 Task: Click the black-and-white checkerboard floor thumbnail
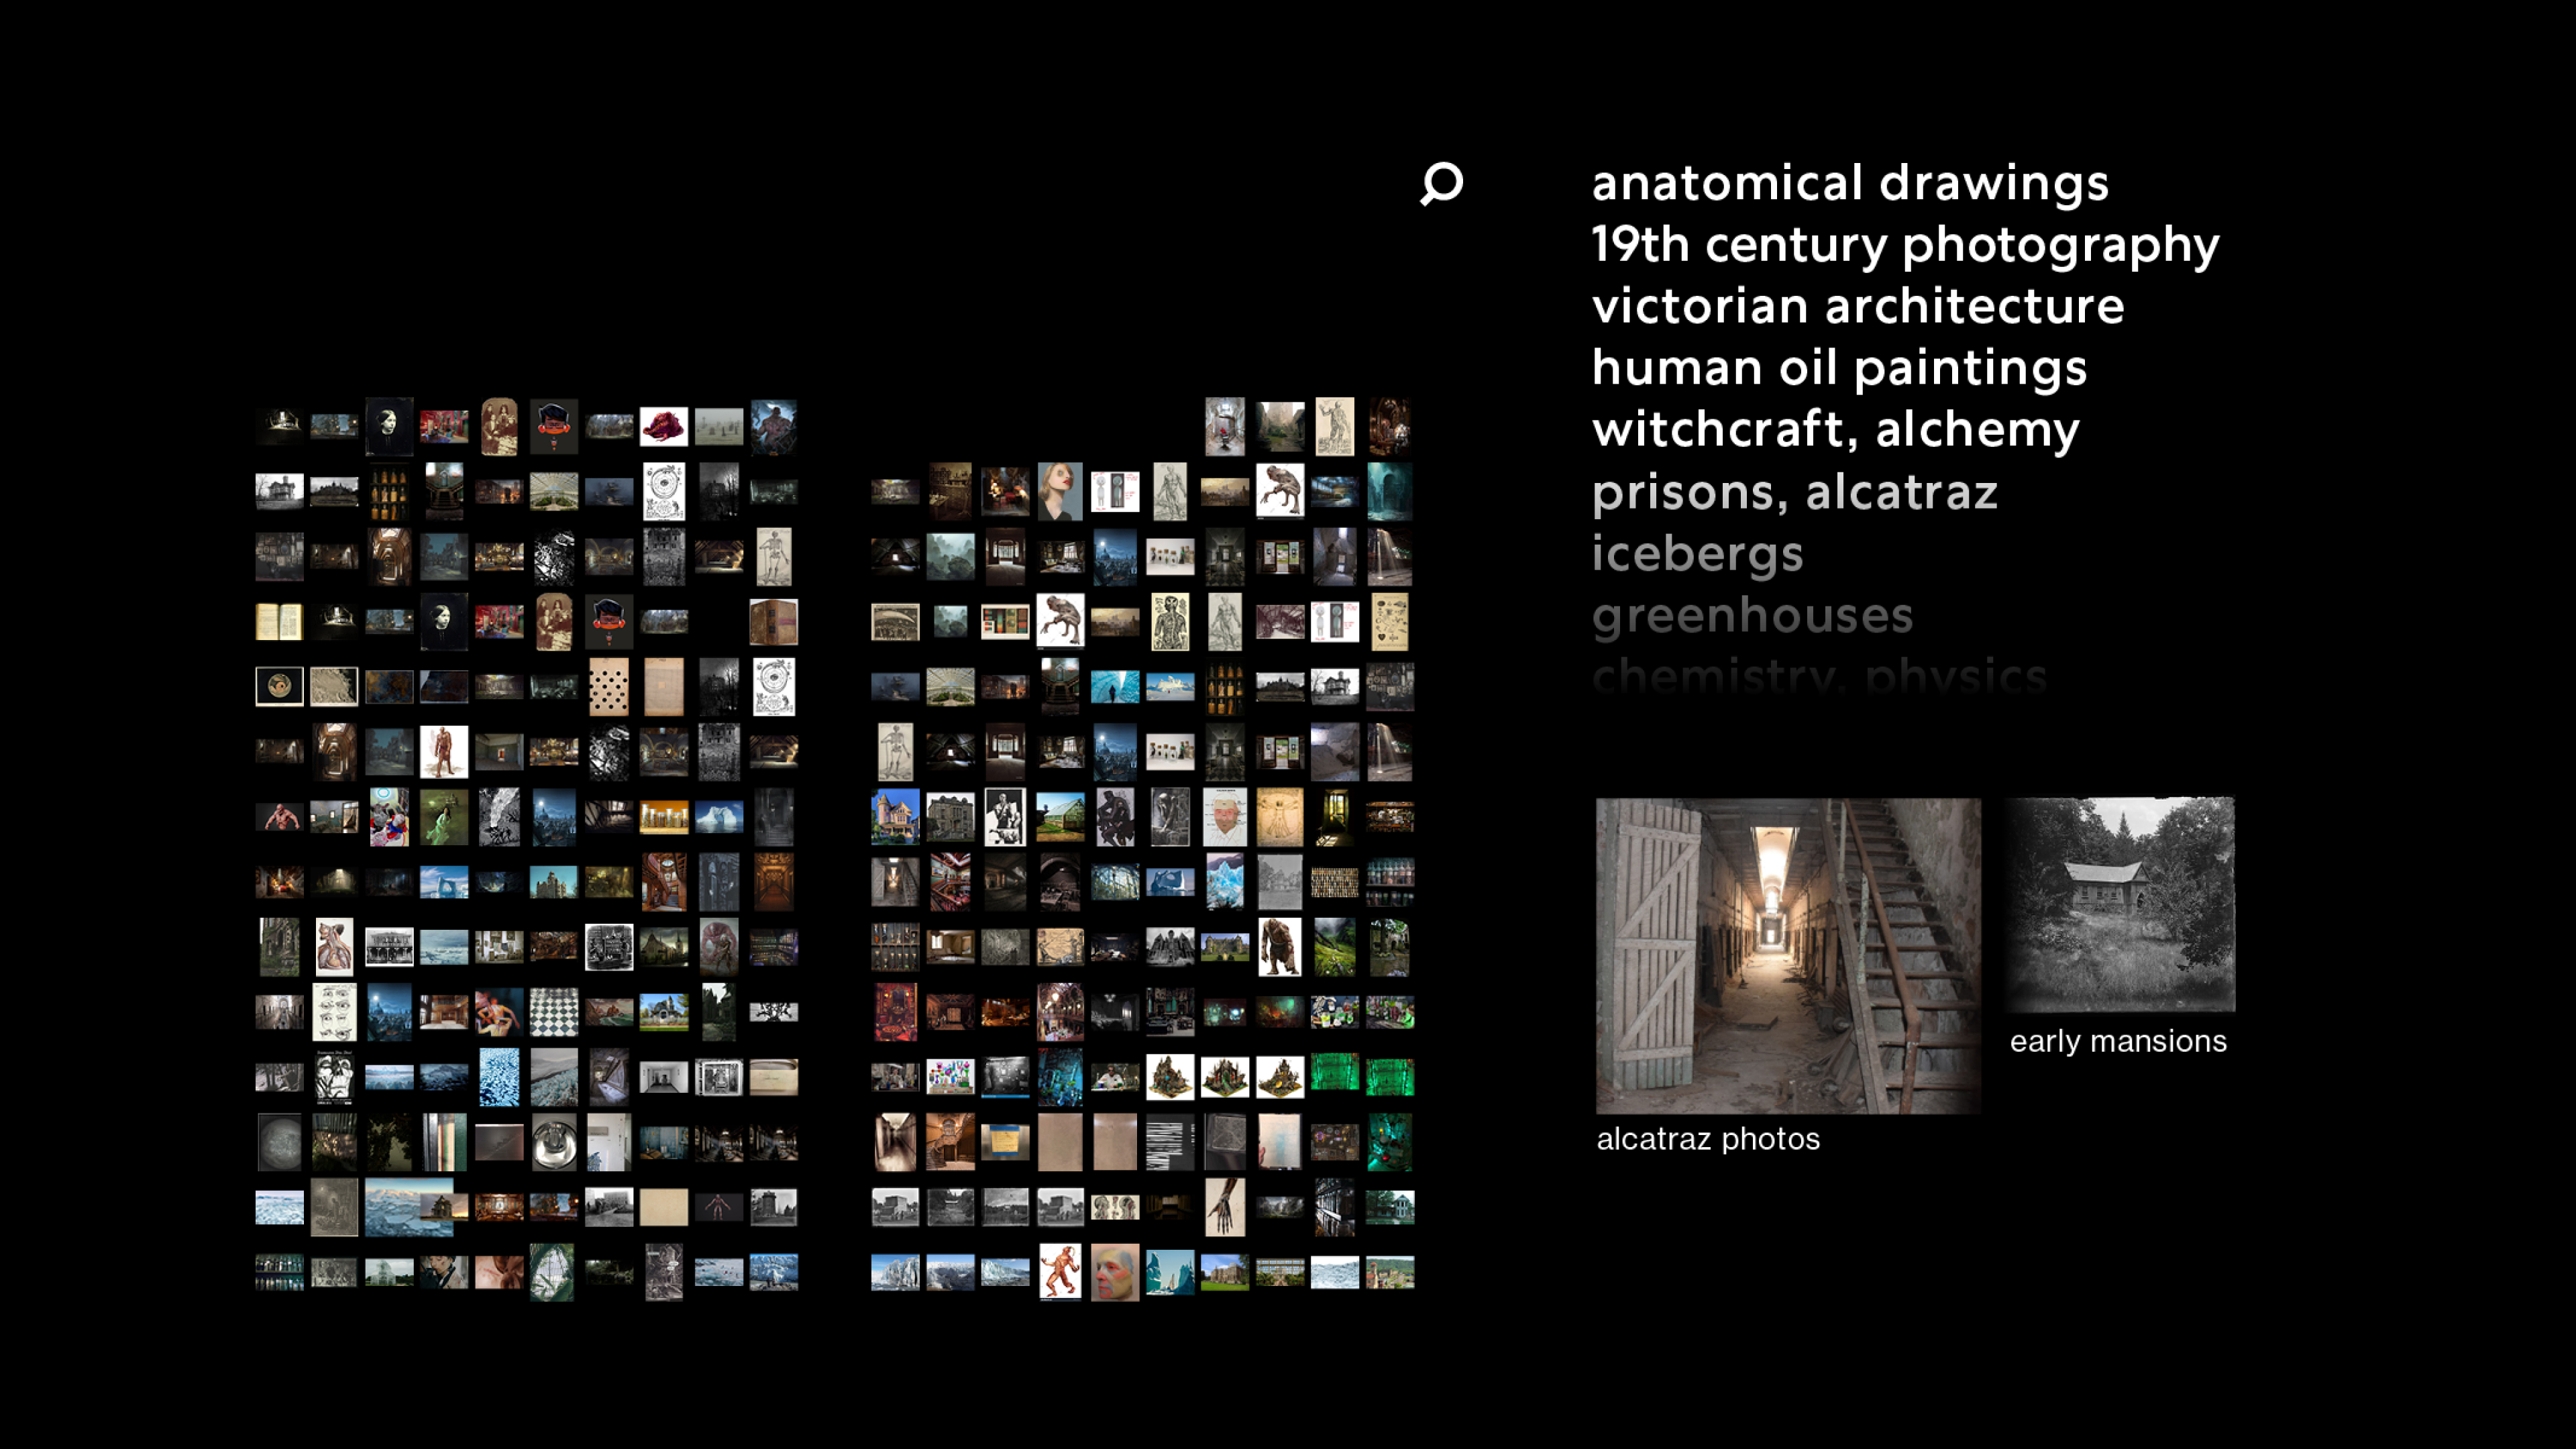coord(553,1011)
